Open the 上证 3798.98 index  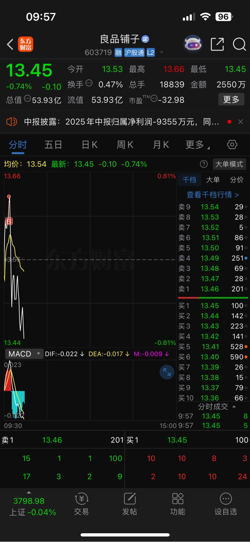32,506
